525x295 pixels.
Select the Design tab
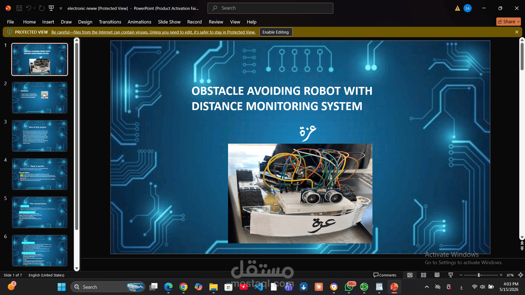[85, 22]
